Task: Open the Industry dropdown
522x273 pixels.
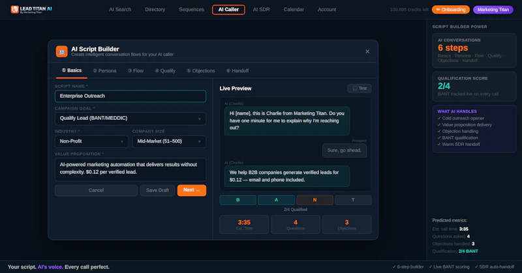Action: (91, 141)
